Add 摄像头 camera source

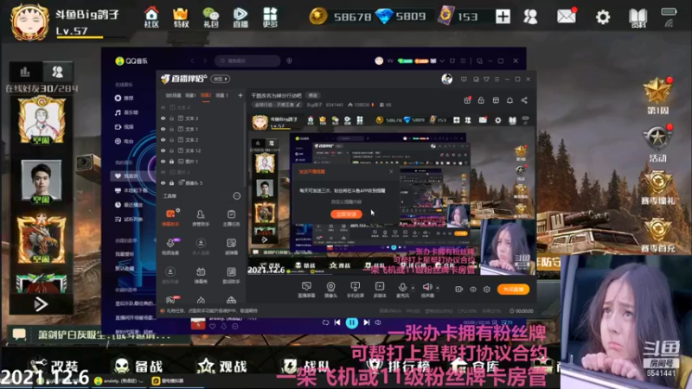point(330,290)
